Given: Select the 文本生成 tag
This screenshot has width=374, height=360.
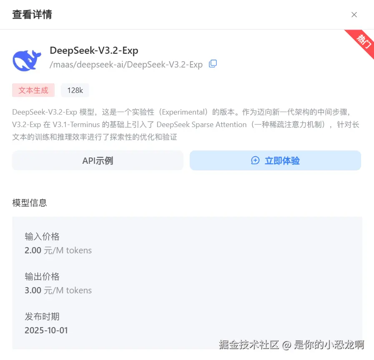Looking at the screenshot, I should 33,90.
